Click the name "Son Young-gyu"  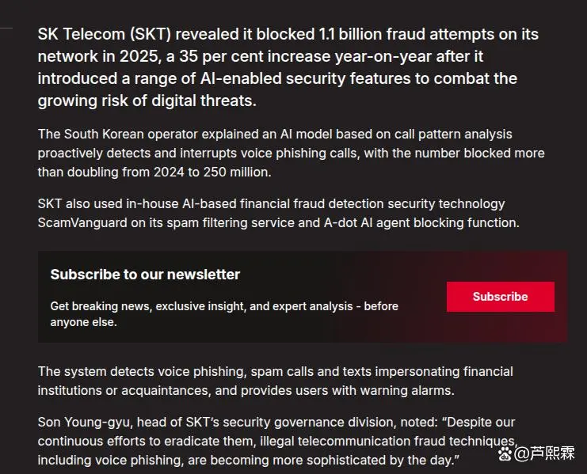[x=79, y=422]
